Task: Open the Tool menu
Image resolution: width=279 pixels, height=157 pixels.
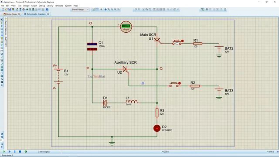Action: pyautogui.click(x=19, y=6)
